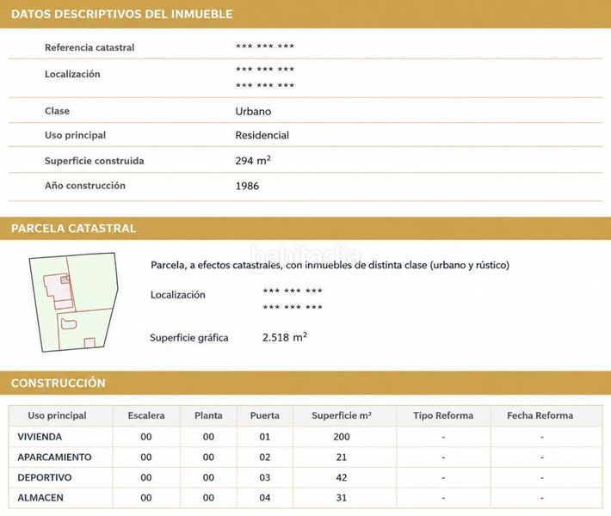Click the 'Uso principal' label in descriptive data

tap(75, 135)
